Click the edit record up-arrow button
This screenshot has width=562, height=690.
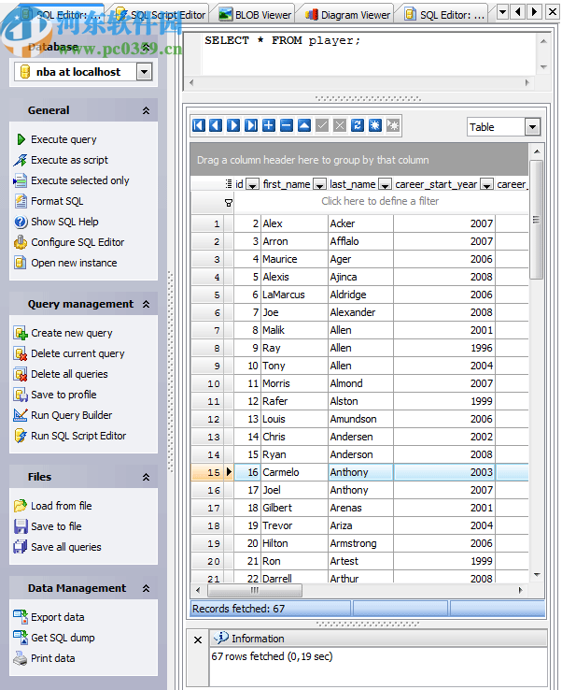pos(304,126)
